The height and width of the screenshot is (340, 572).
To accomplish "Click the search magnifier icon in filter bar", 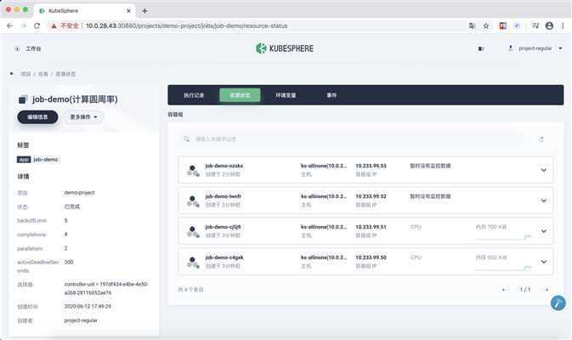I will click(186, 139).
